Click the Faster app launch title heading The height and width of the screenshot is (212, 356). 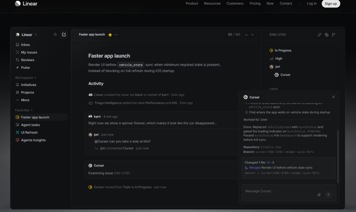tap(109, 56)
